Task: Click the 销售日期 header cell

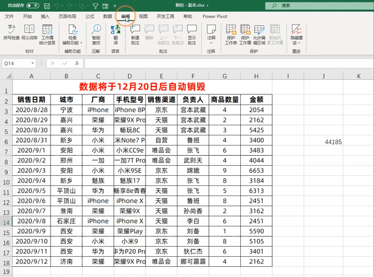Action: pyautogui.click(x=31, y=99)
